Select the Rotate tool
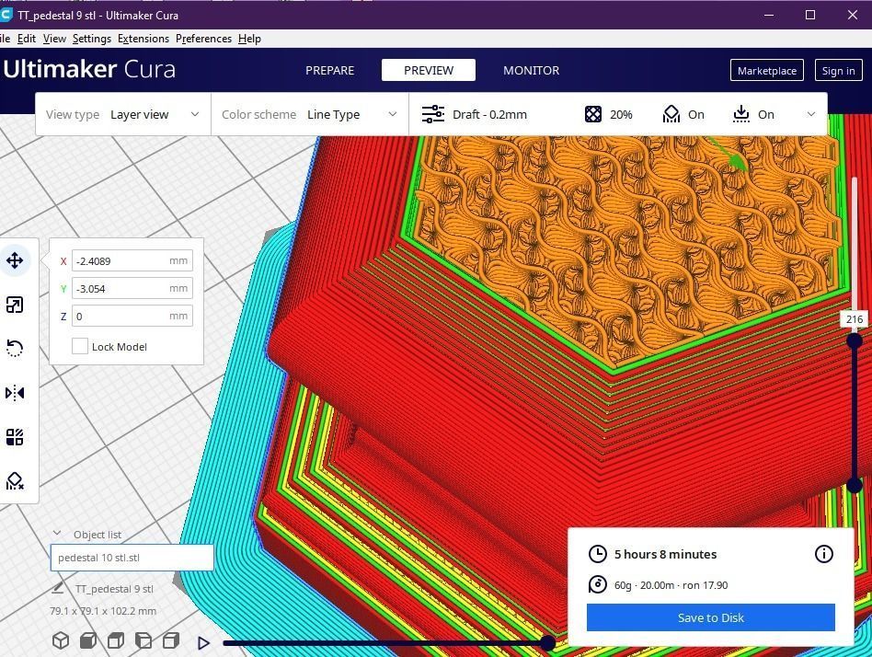The height and width of the screenshot is (657, 872). point(15,348)
